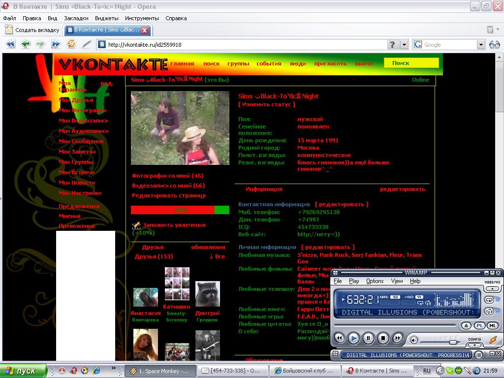Mute Winamp with the speaker icon
Viewport: 504px width, 378px height.
point(414,341)
